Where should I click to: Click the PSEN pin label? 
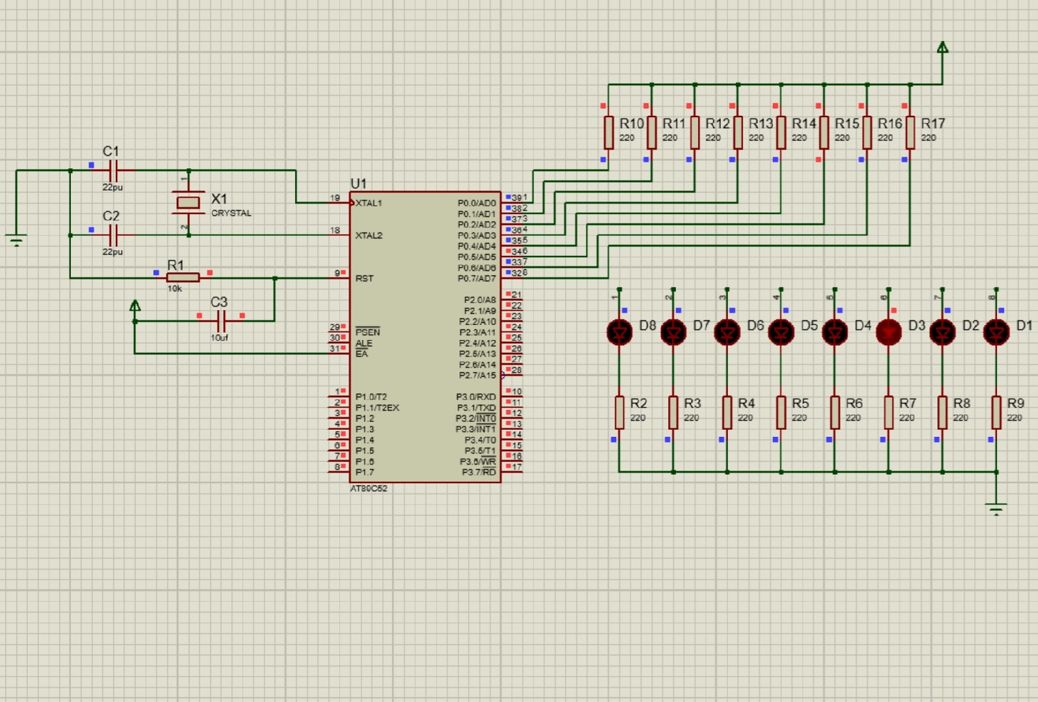(367, 332)
